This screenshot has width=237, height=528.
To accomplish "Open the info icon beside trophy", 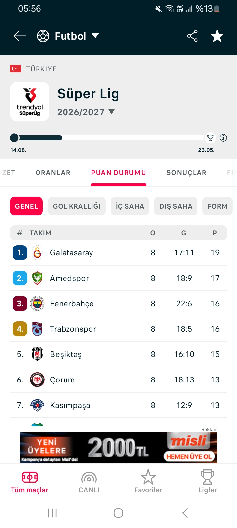I will tap(224, 138).
